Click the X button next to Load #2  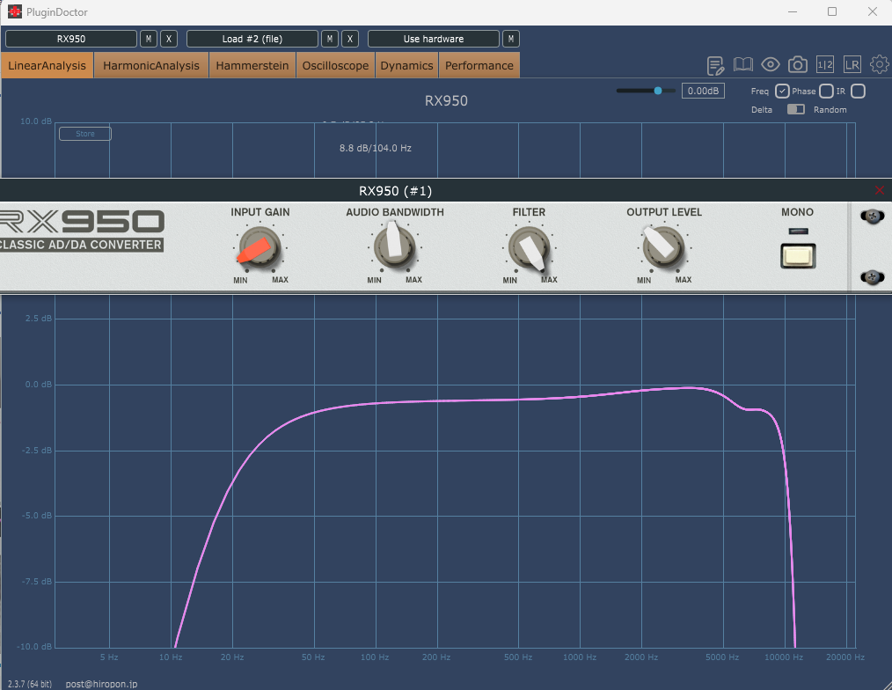click(x=350, y=39)
